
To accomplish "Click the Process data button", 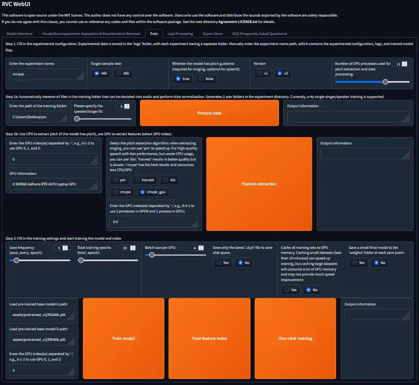I will coord(209,113).
